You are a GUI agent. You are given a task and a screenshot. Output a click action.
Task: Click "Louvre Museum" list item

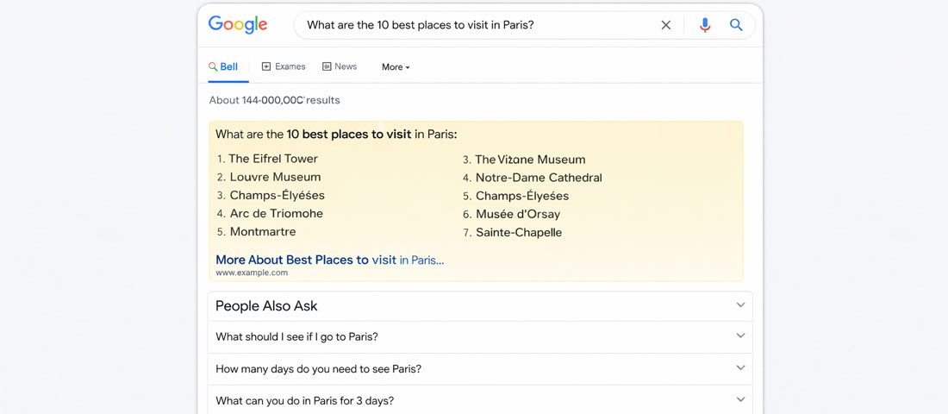click(x=275, y=178)
